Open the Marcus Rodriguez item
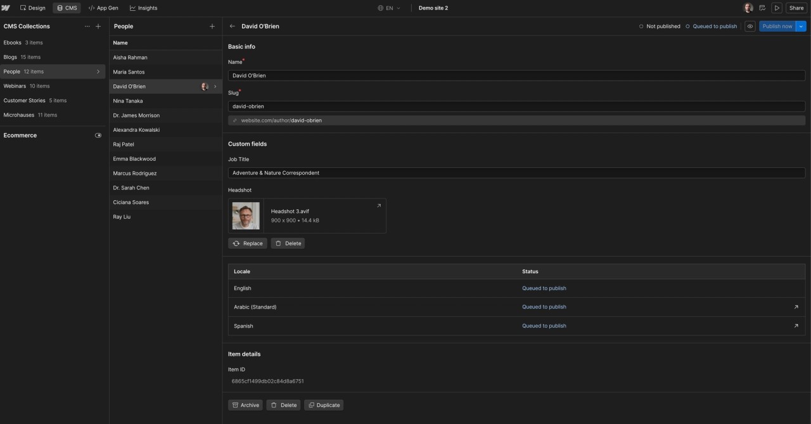Viewport: 811px width, 424px height. coord(165,173)
